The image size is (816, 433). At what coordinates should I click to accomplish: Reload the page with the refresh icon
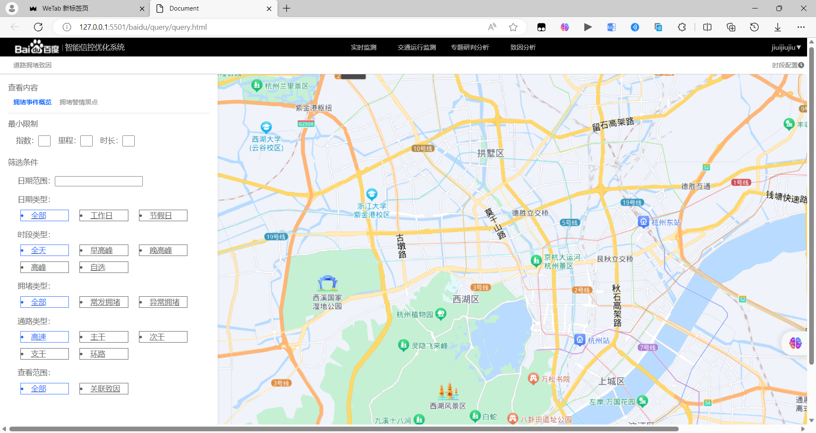click(38, 27)
